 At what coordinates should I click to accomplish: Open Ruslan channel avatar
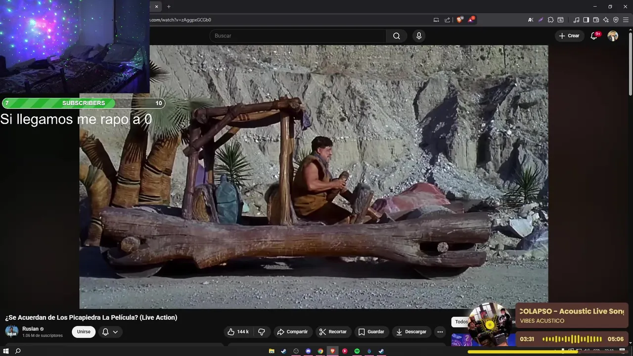coord(12,332)
